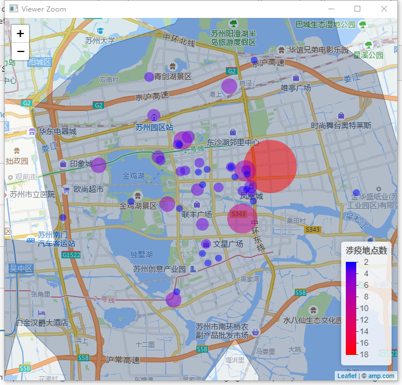The width and height of the screenshot is (402, 385).
Task: Click the 华谊兄弟电影乐园 icon
Action: pos(282,49)
